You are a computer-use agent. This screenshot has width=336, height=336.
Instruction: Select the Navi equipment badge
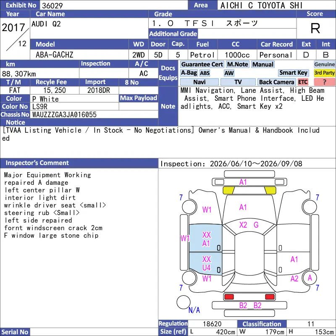pyautogui.click(x=199, y=82)
